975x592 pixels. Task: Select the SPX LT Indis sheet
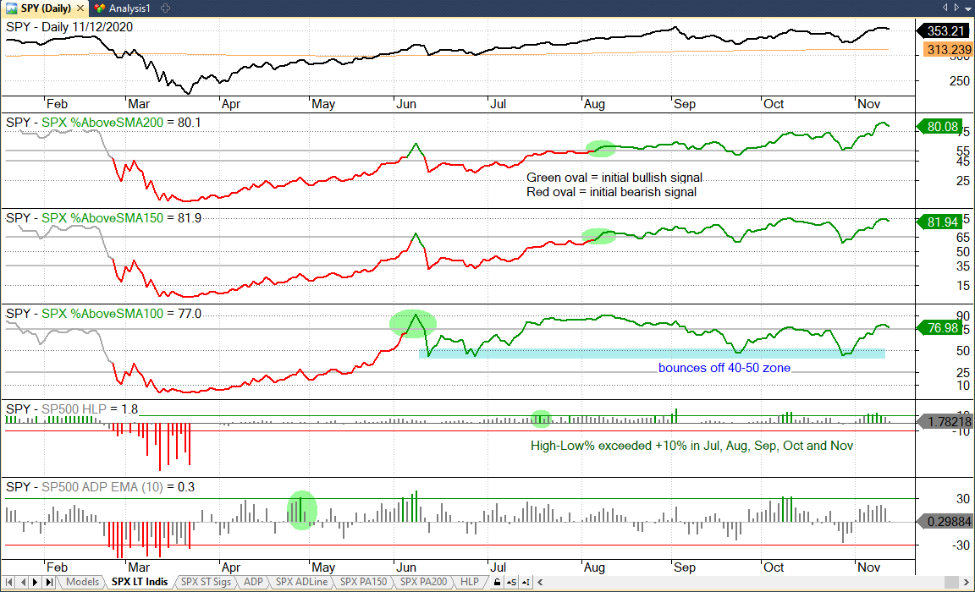(x=140, y=582)
